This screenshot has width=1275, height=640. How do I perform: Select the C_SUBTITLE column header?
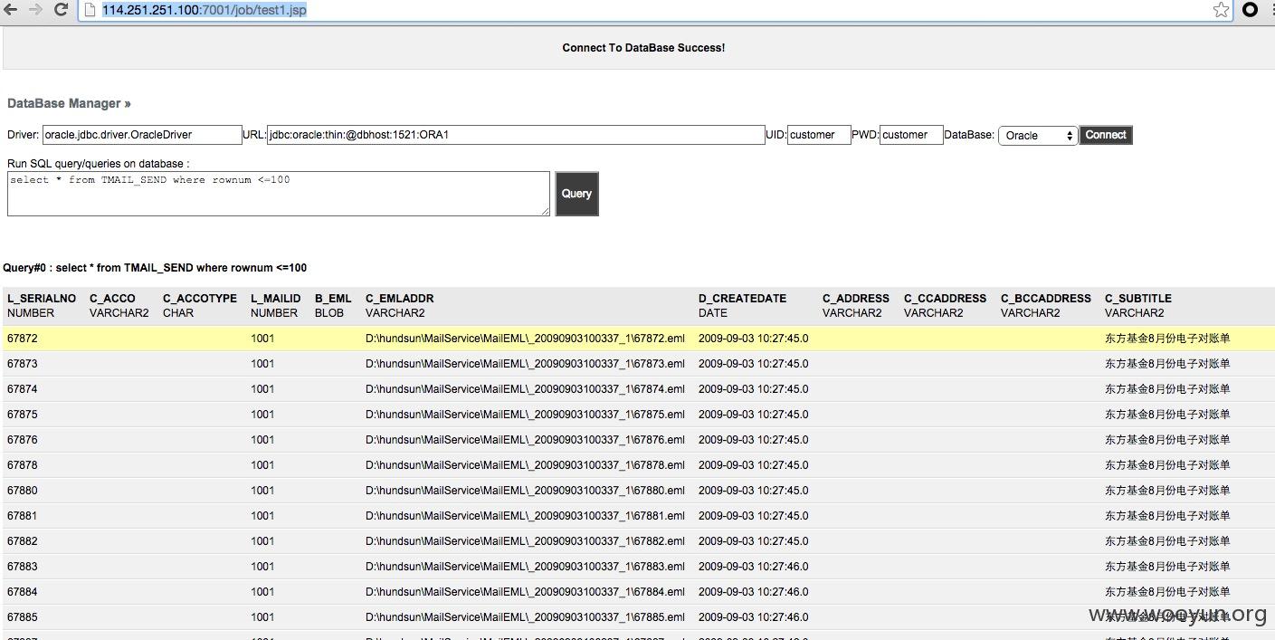(x=1138, y=299)
